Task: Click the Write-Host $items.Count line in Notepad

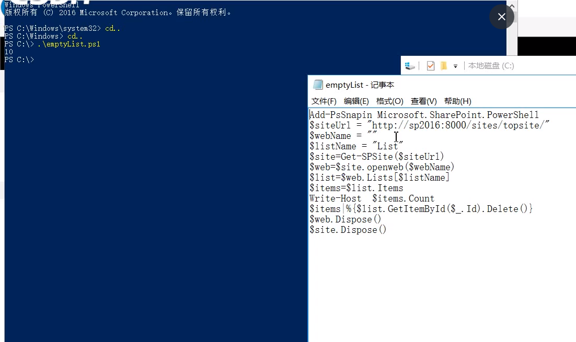Action: (372, 198)
